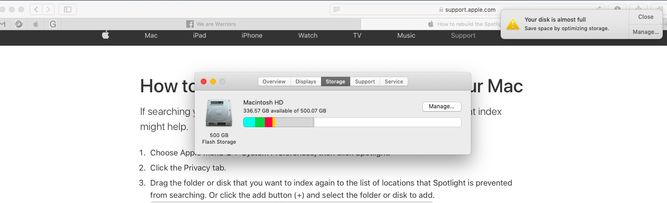Minimize the About This Mac window
The height and width of the screenshot is (203, 667).
[x=213, y=81]
